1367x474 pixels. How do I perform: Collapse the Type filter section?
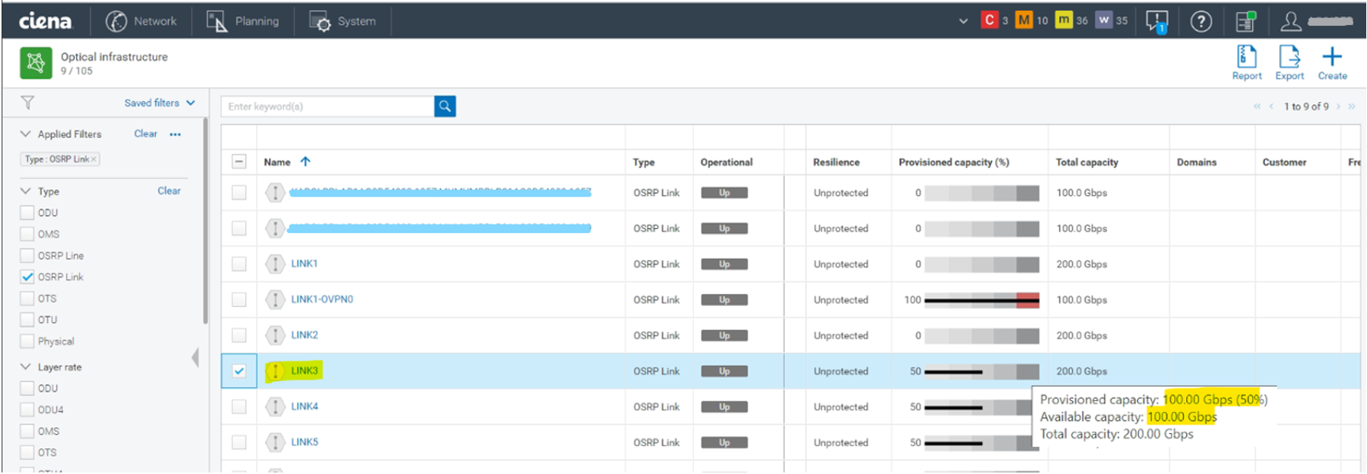click(26, 191)
